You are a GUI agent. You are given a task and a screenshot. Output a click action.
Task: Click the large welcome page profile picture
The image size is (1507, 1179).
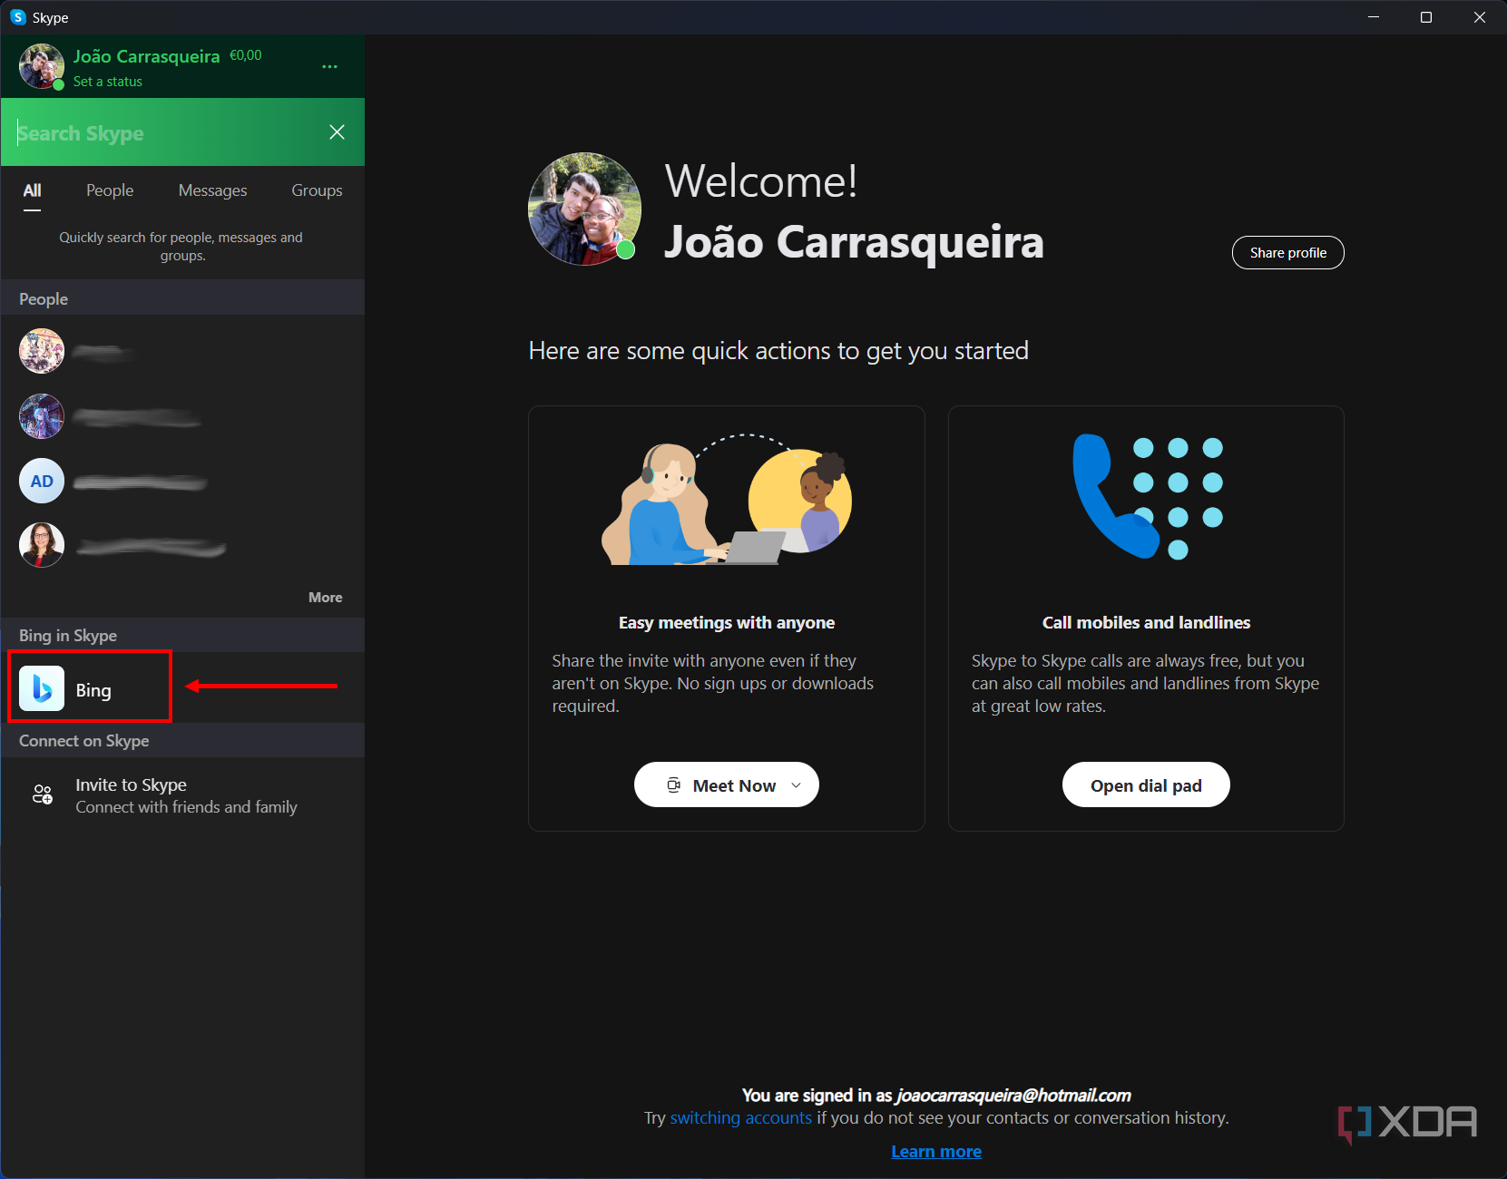(584, 209)
